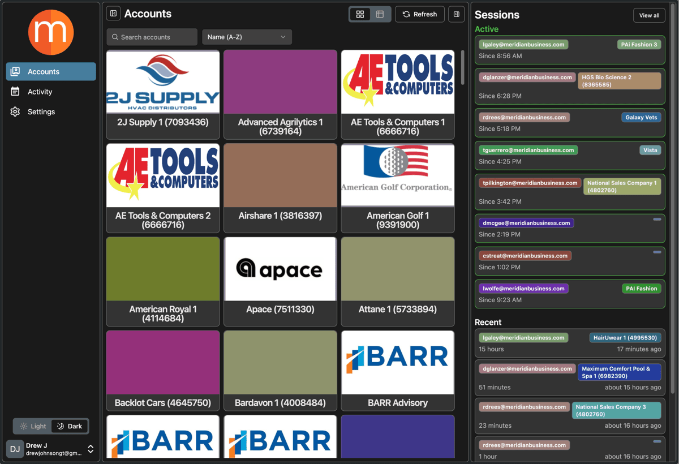This screenshot has height=464, width=679.
Task: Open Accounts navigation item
Action: [x=51, y=71]
